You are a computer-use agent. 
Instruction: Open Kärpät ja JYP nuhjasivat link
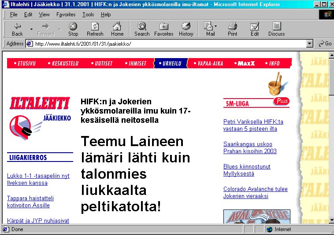[x=38, y=220]
